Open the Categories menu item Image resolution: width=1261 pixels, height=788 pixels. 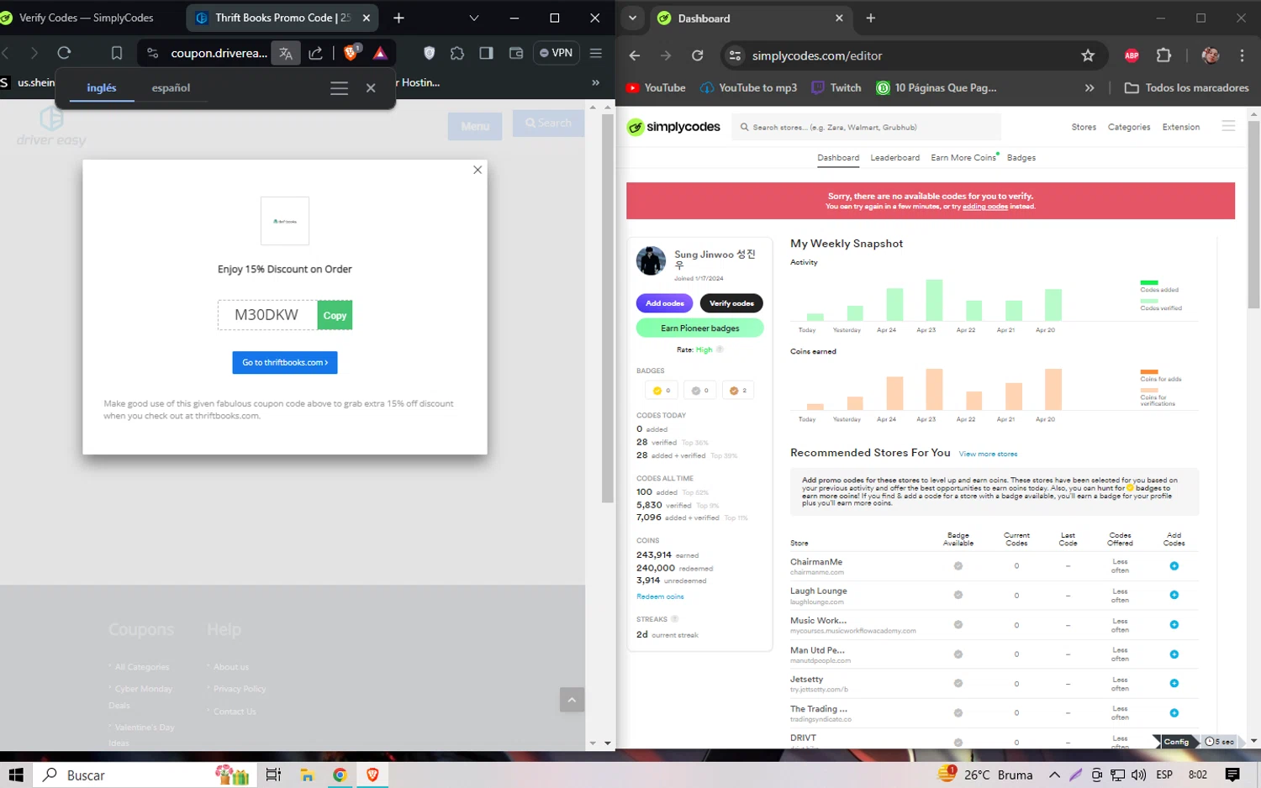click(1129, 127)
